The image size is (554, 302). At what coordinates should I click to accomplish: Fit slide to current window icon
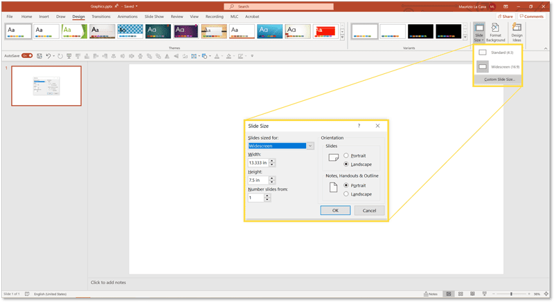coord(546,294)
